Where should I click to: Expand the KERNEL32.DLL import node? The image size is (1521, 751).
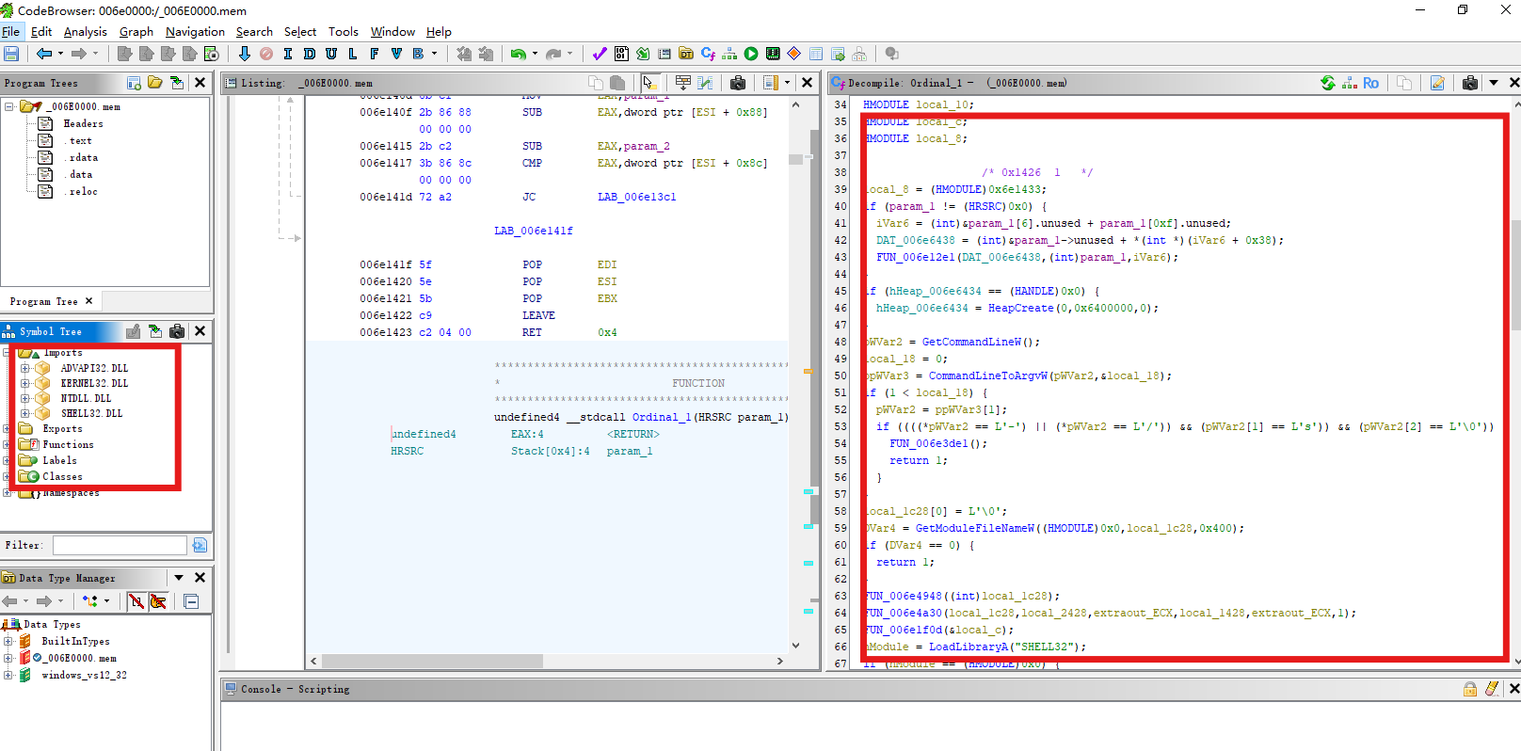click(24, 383)
